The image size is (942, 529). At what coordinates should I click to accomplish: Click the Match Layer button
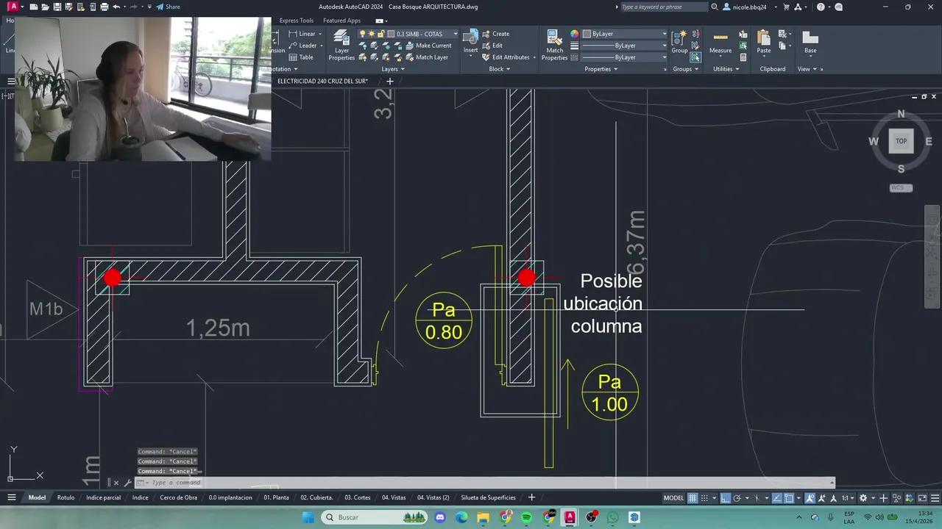pos(426,57)
